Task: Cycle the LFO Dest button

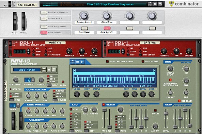Action: click(86, 131)
